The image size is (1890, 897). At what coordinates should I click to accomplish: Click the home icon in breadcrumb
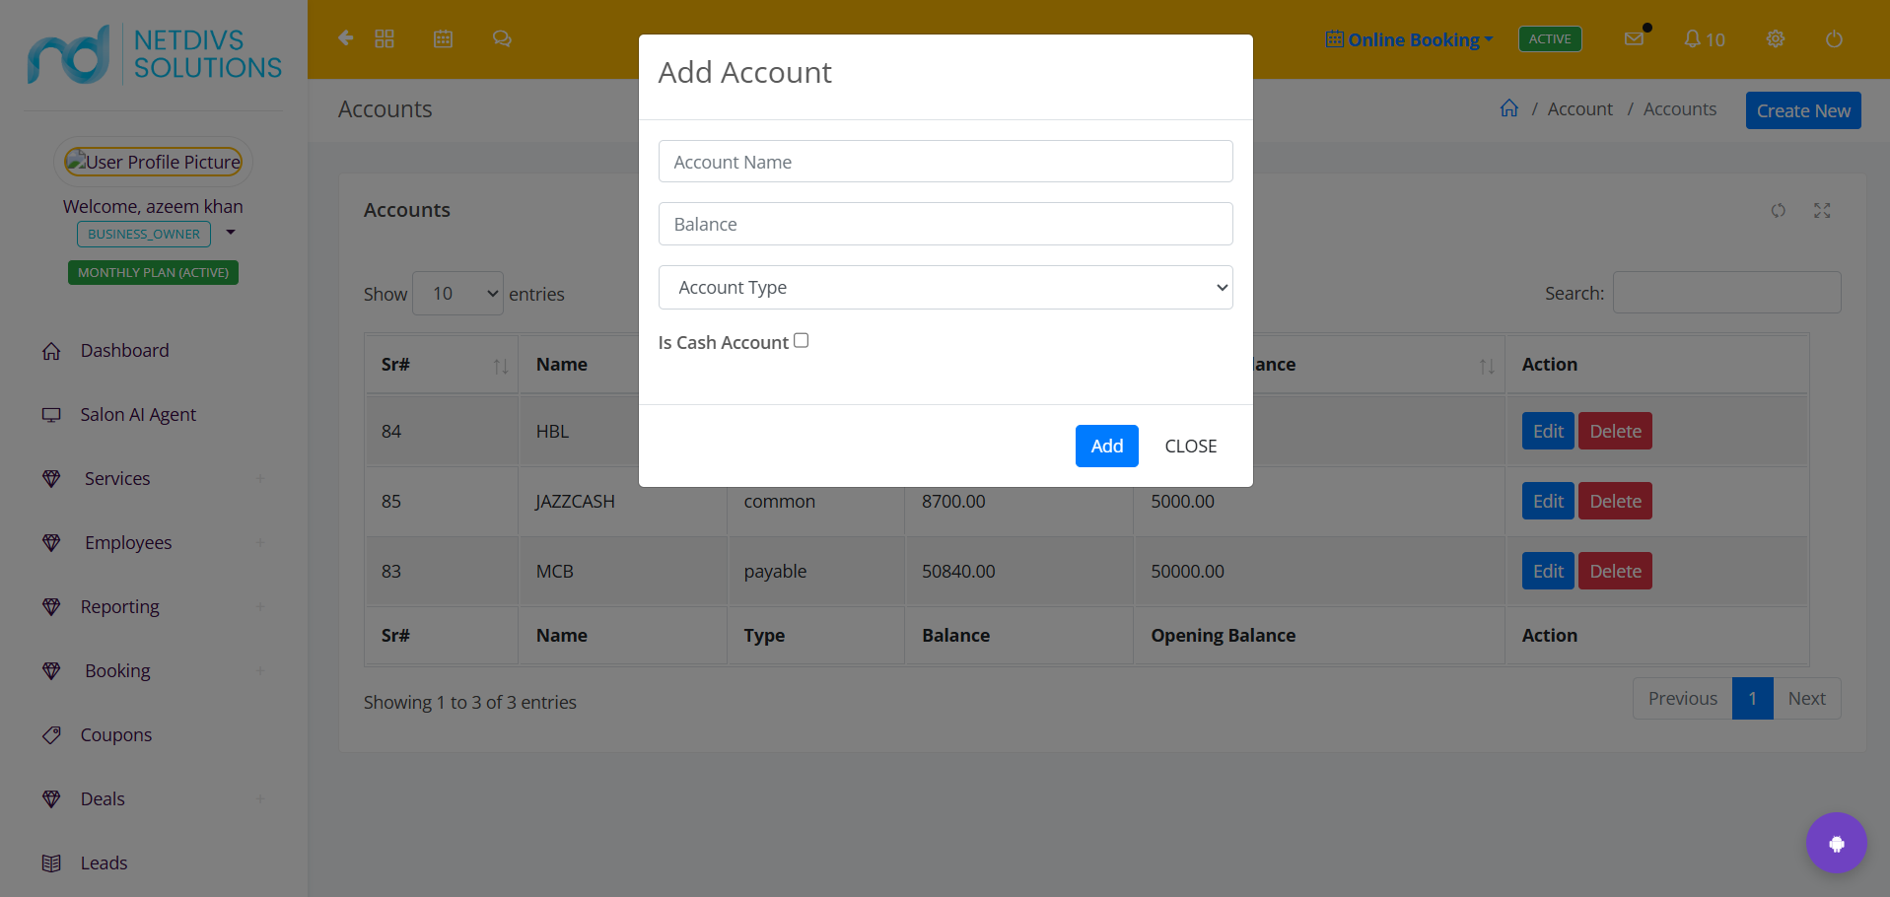click(1509, 108)
